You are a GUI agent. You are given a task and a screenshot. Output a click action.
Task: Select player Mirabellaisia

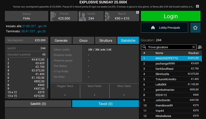point(171,116)
